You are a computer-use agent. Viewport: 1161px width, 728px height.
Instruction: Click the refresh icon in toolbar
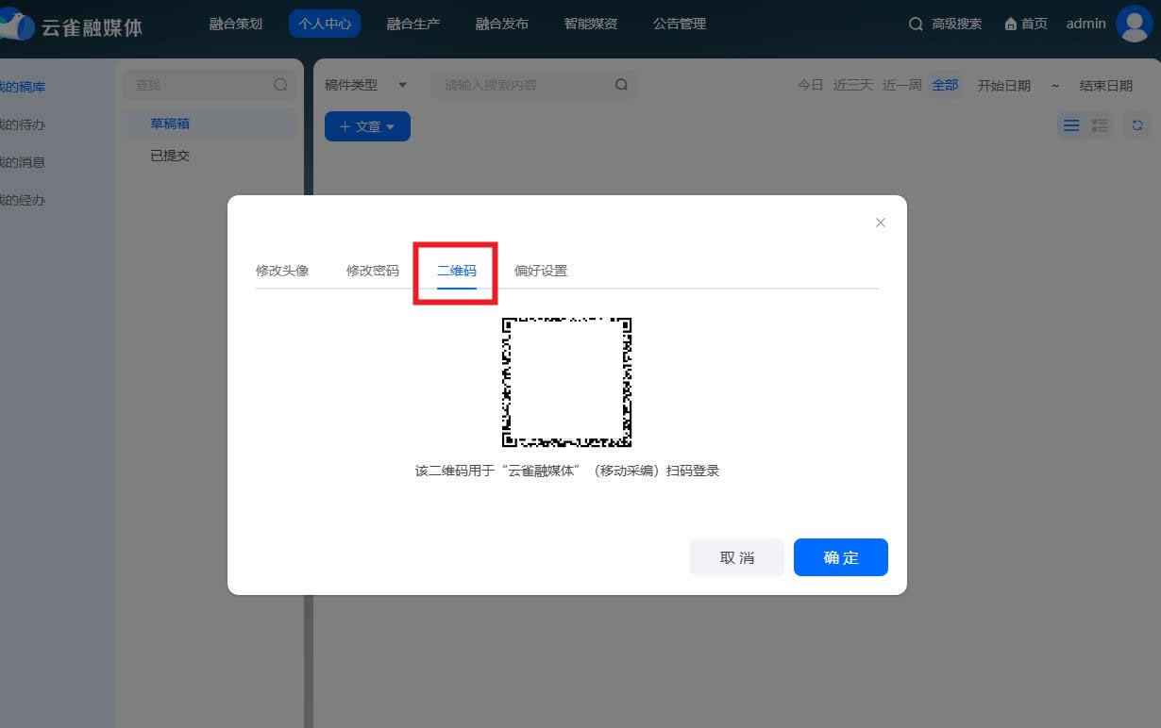[x=1137, y=125]
